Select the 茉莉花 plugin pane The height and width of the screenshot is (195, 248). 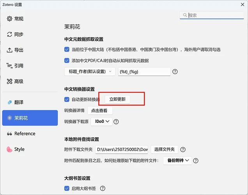click(30, 118)
